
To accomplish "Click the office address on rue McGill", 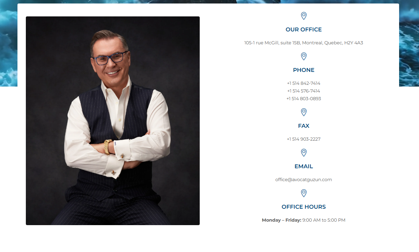I will pos(304,43).
